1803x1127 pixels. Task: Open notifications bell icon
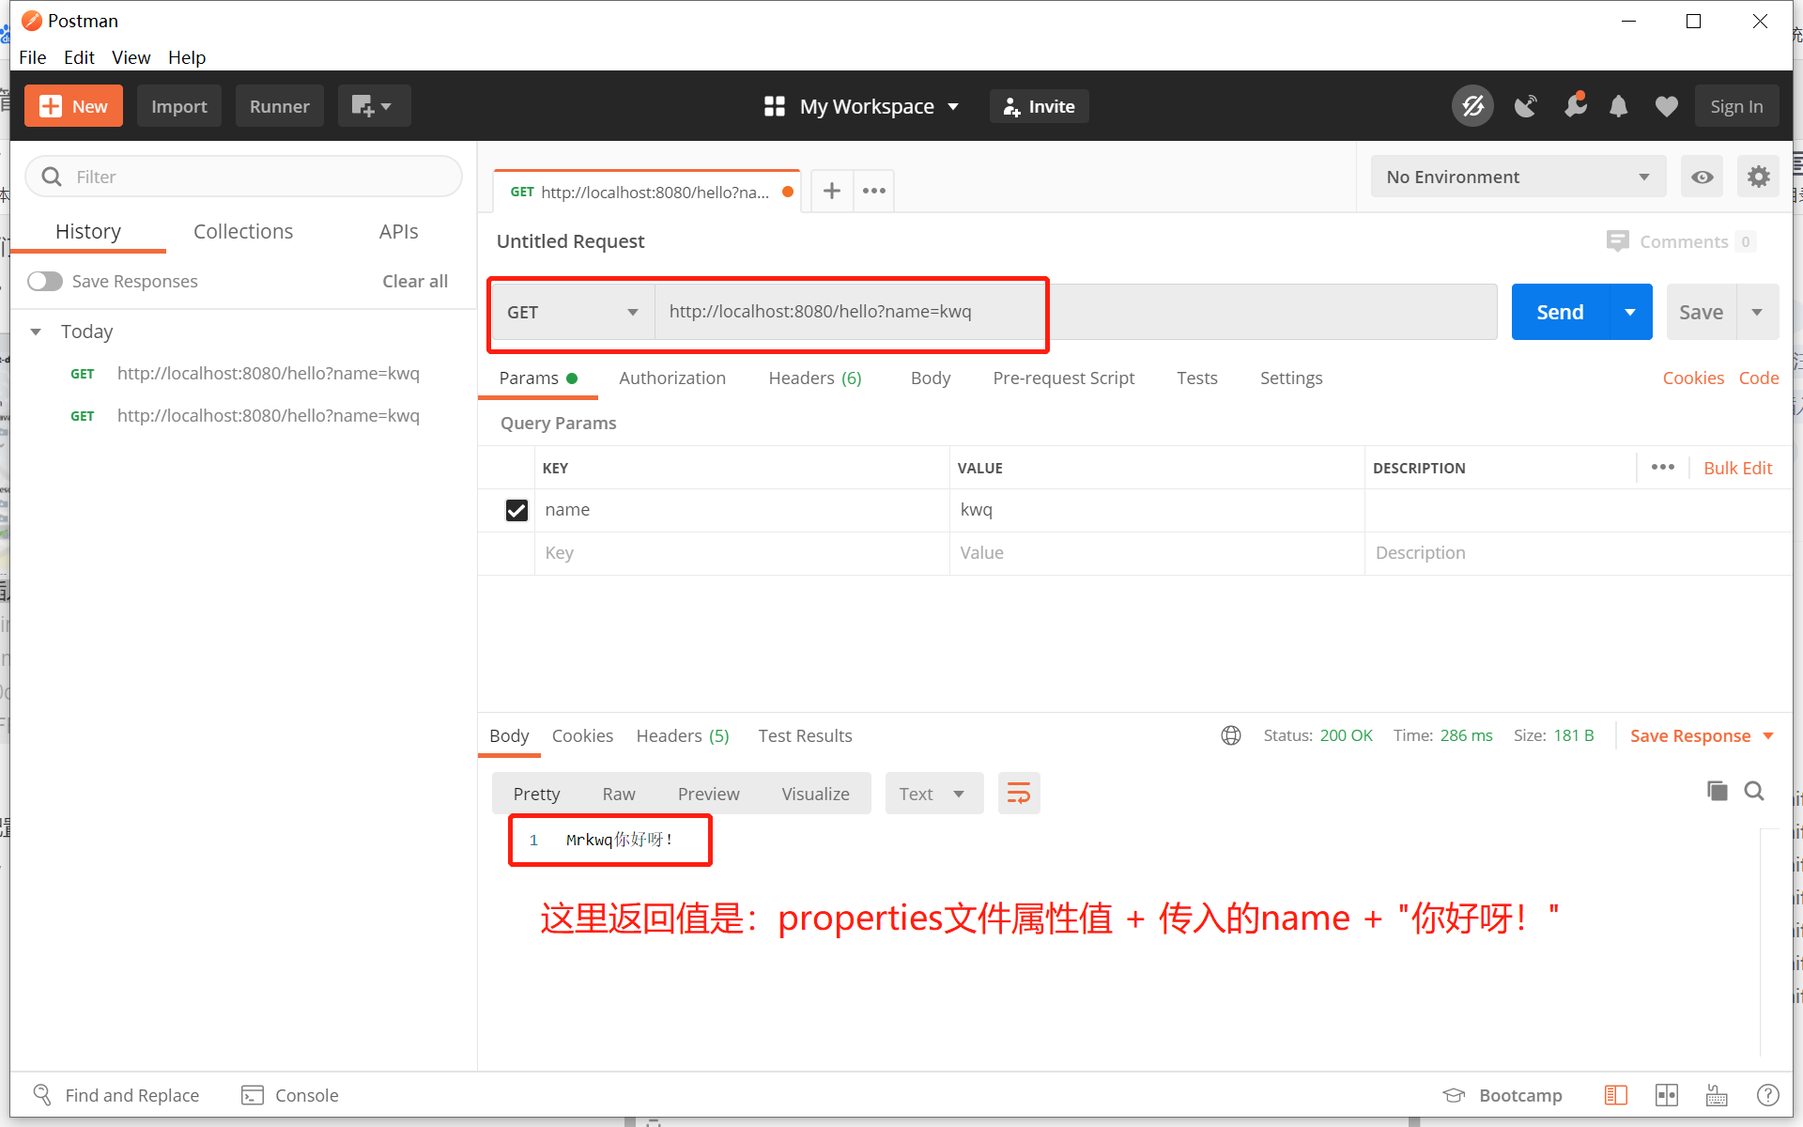pyautogui.click(x=1618, y=106)
